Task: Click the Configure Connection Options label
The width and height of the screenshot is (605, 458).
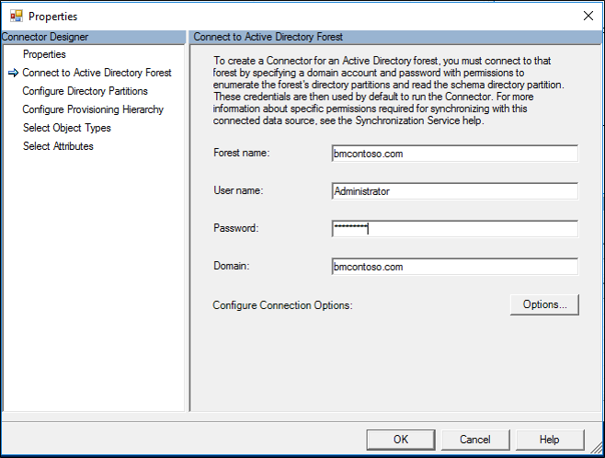Action: [282, 304]
